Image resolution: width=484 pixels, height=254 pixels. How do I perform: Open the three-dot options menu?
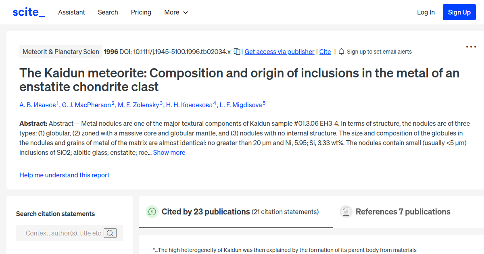coord(471,47)
